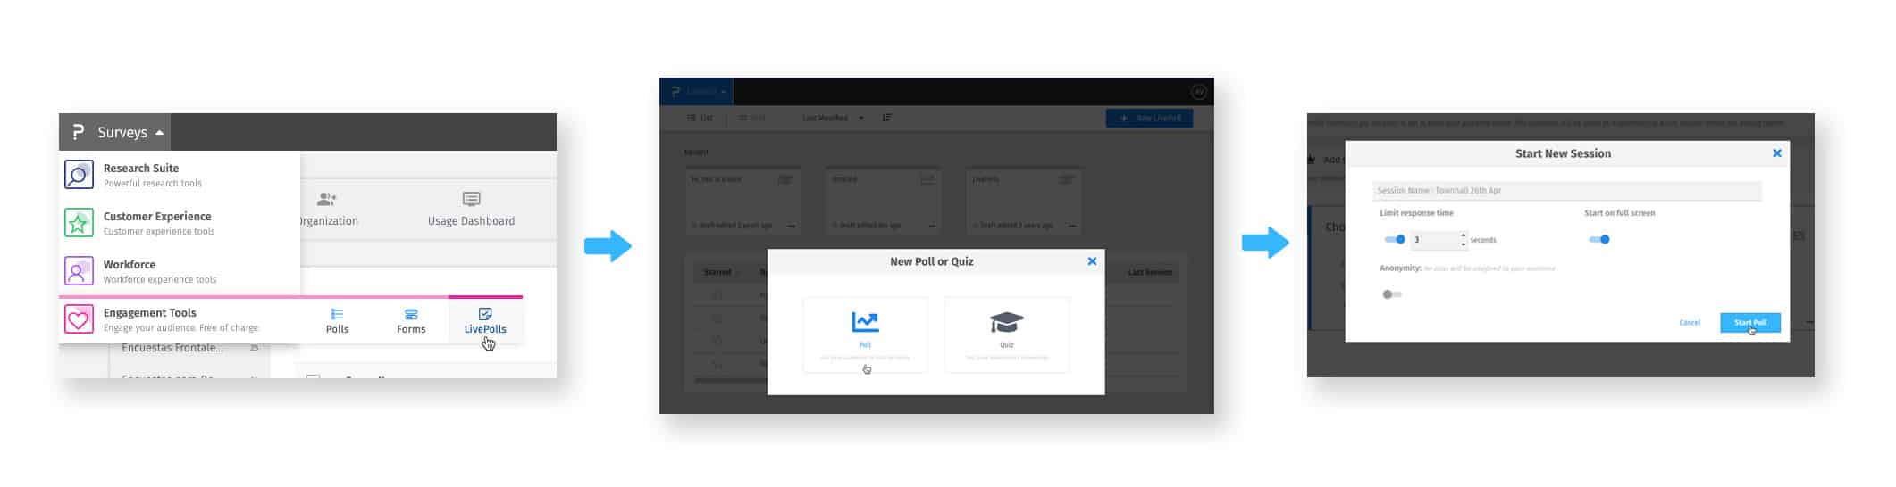Open the Polls tool icon

[x=337, y=314]
